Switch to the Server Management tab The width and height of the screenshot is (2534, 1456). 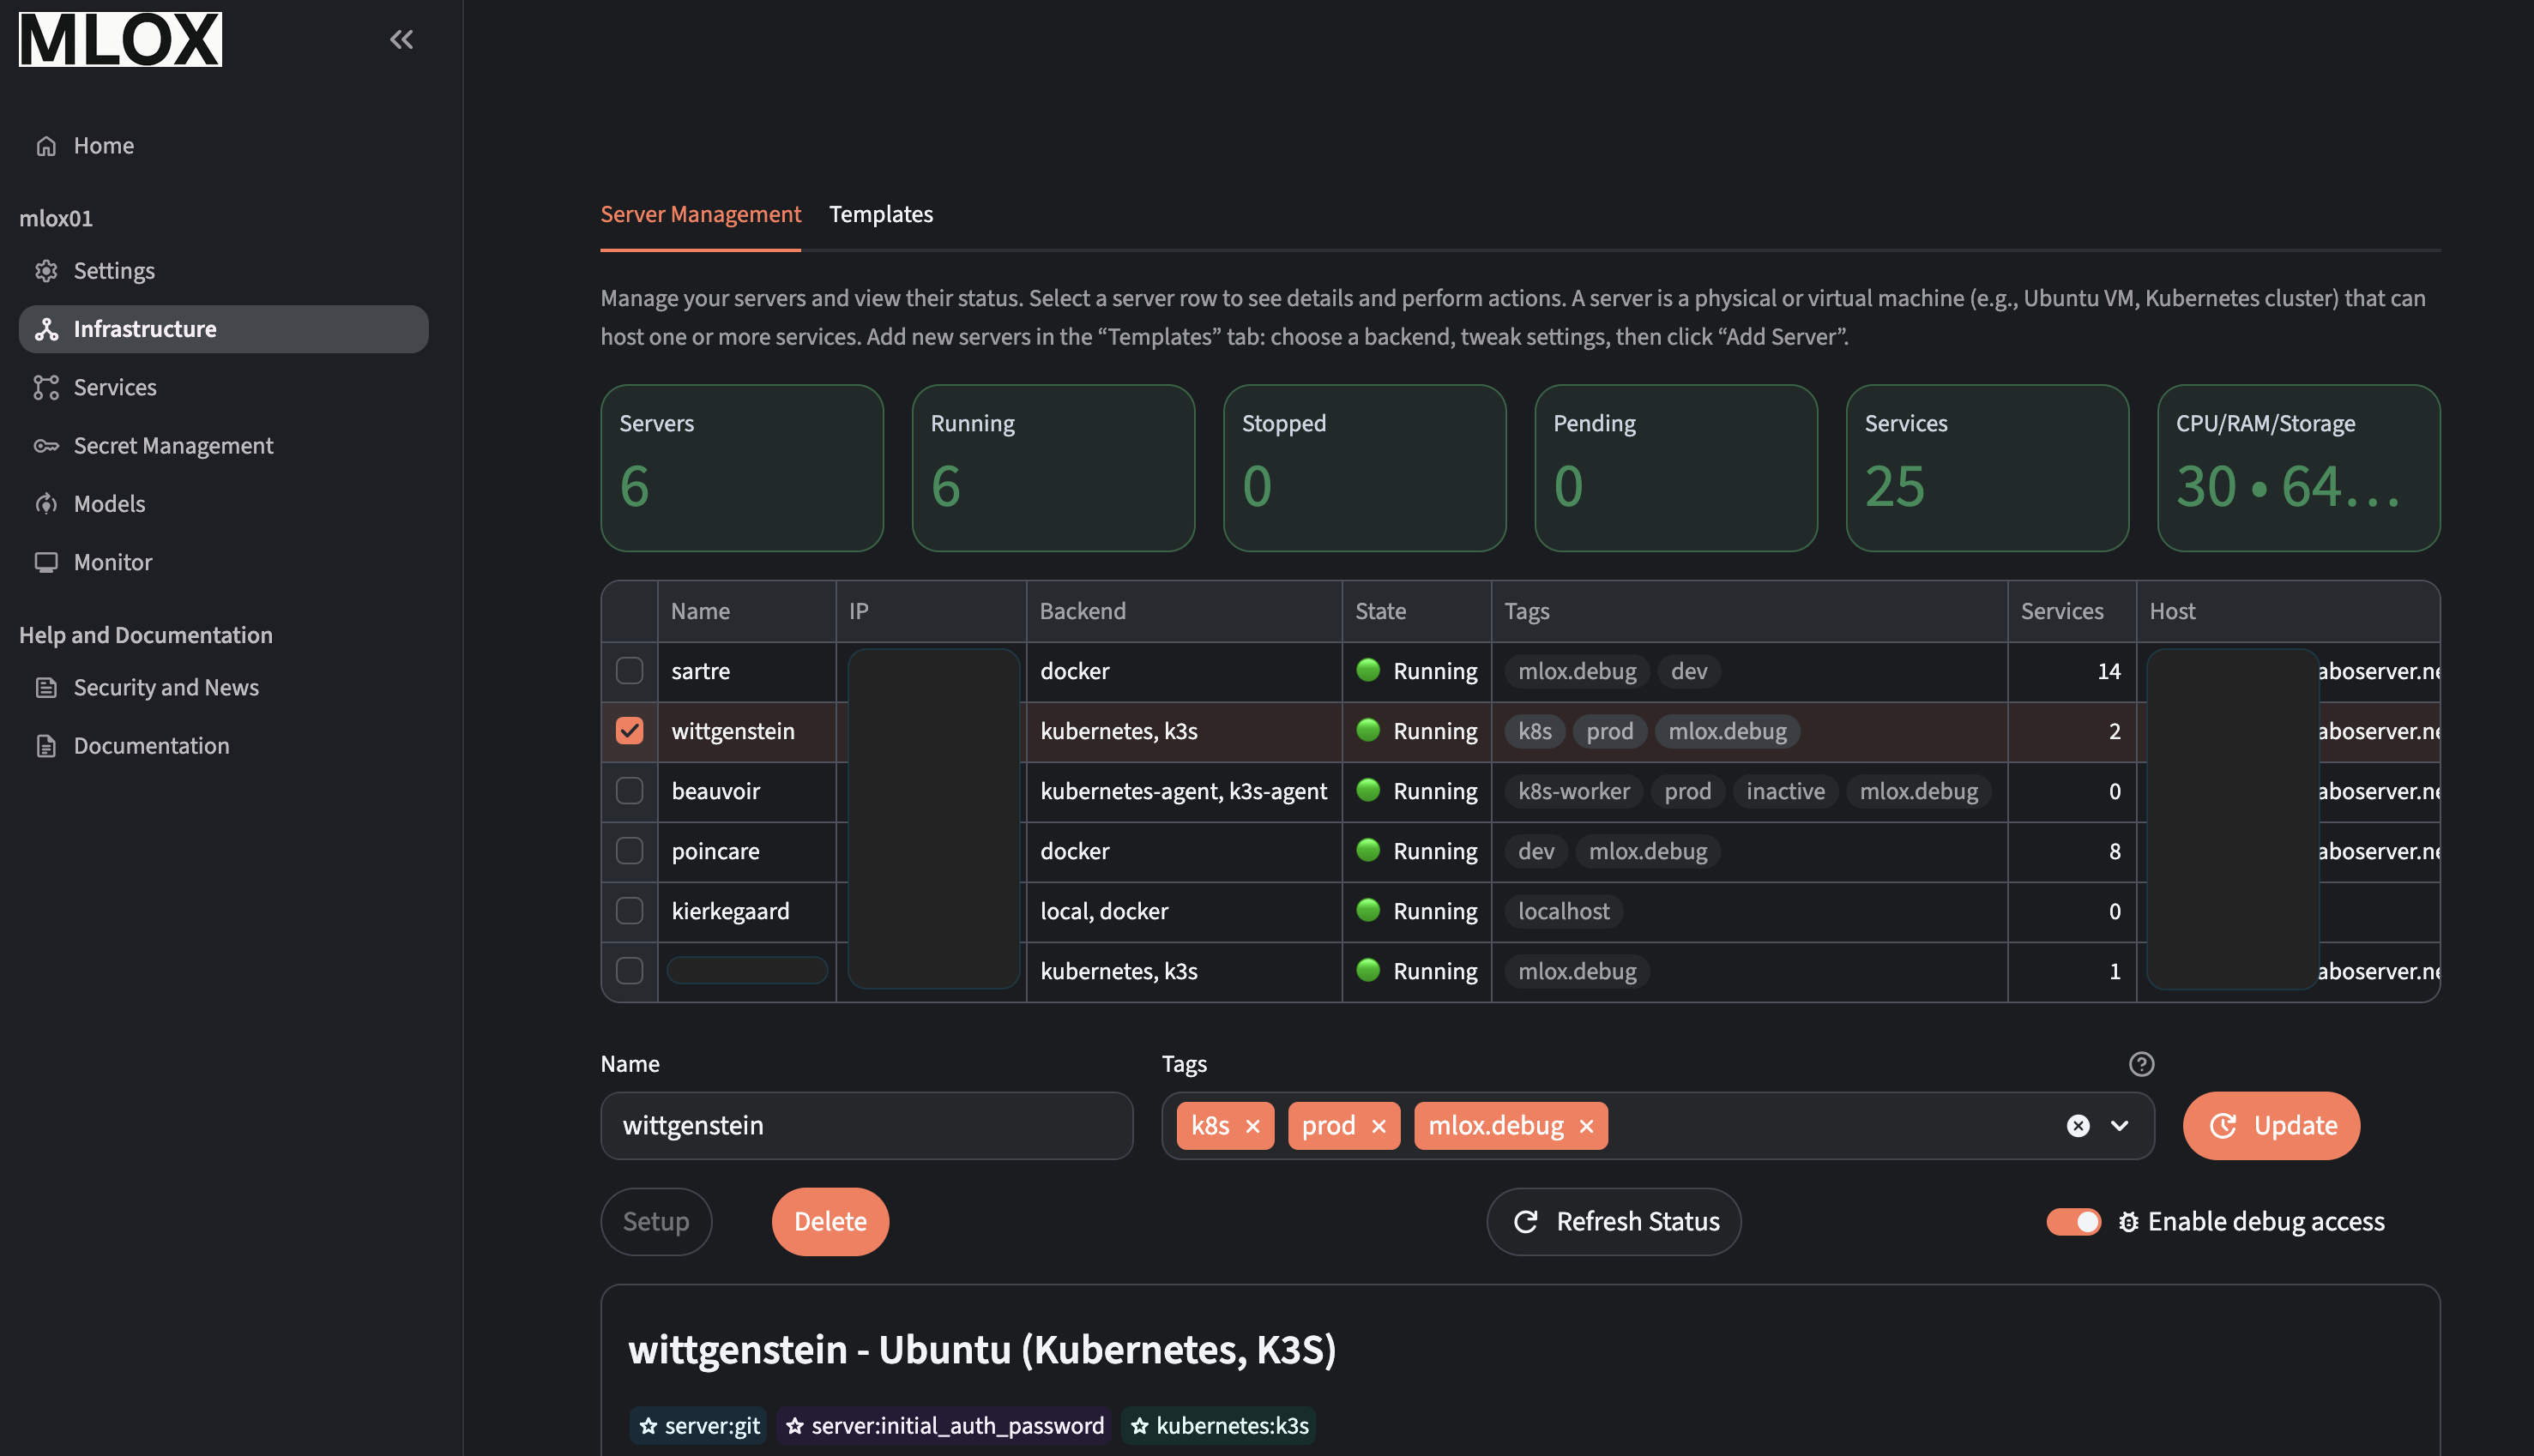click(x=700, y=214)
